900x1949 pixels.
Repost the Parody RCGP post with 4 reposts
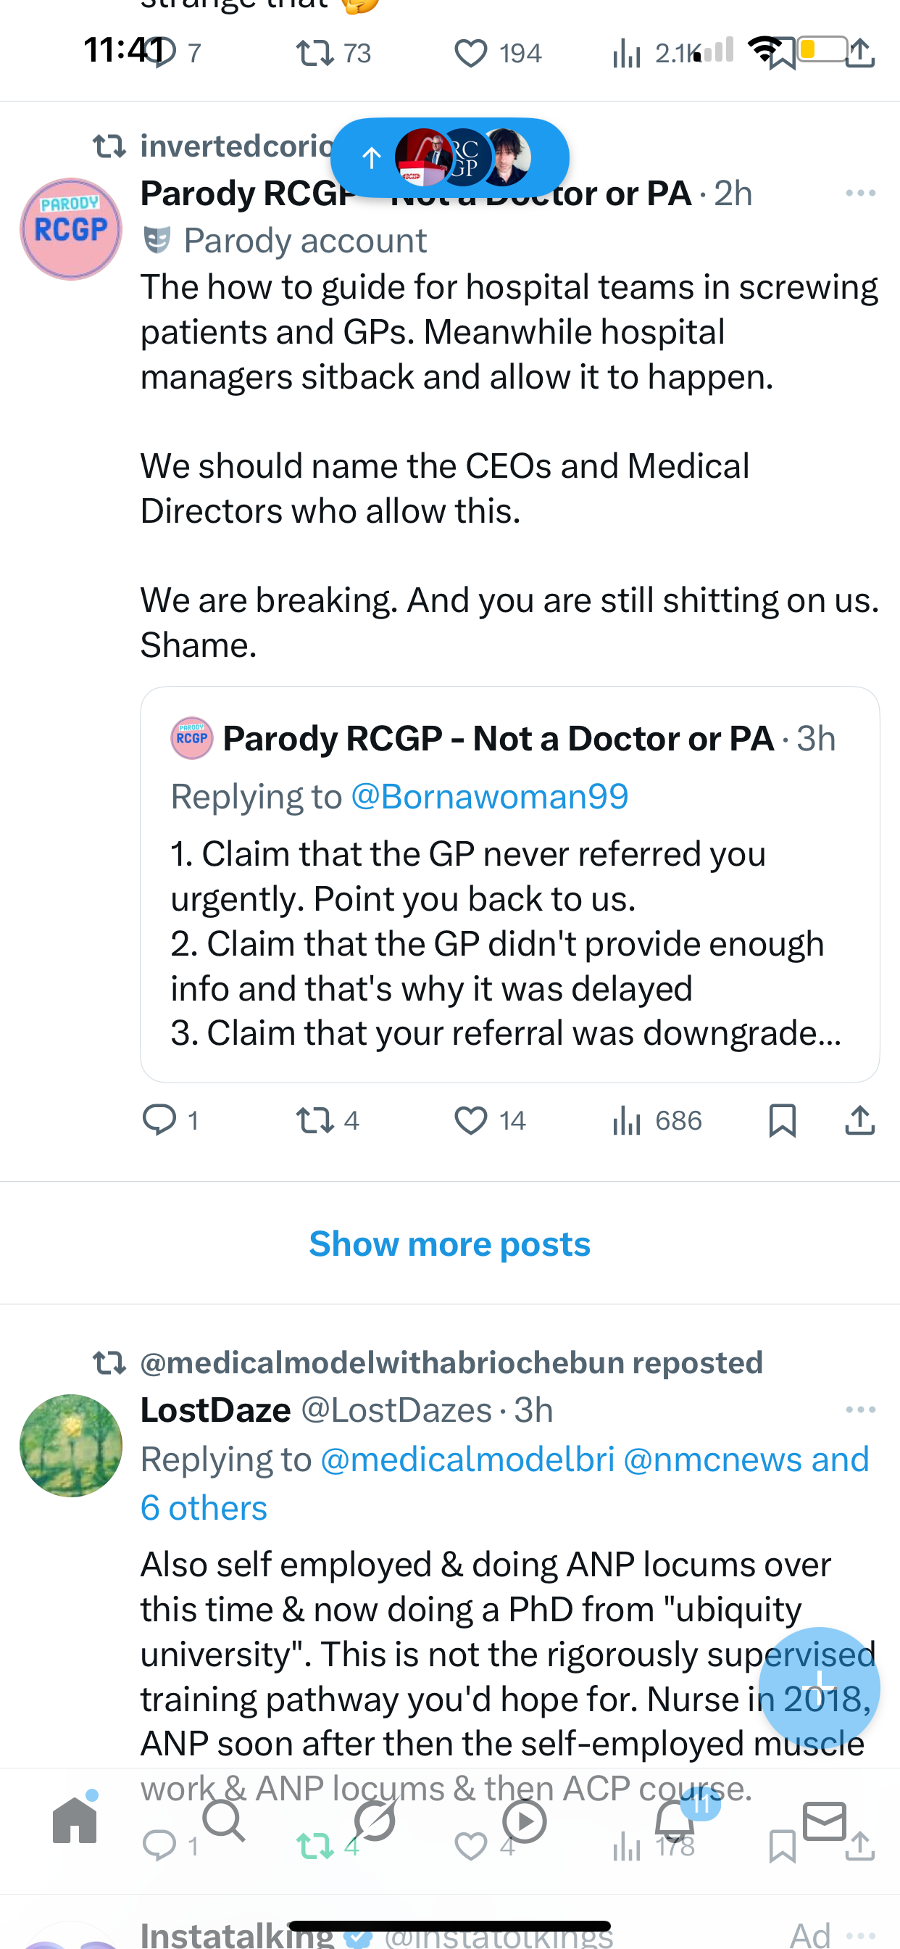pos(314,1120)
